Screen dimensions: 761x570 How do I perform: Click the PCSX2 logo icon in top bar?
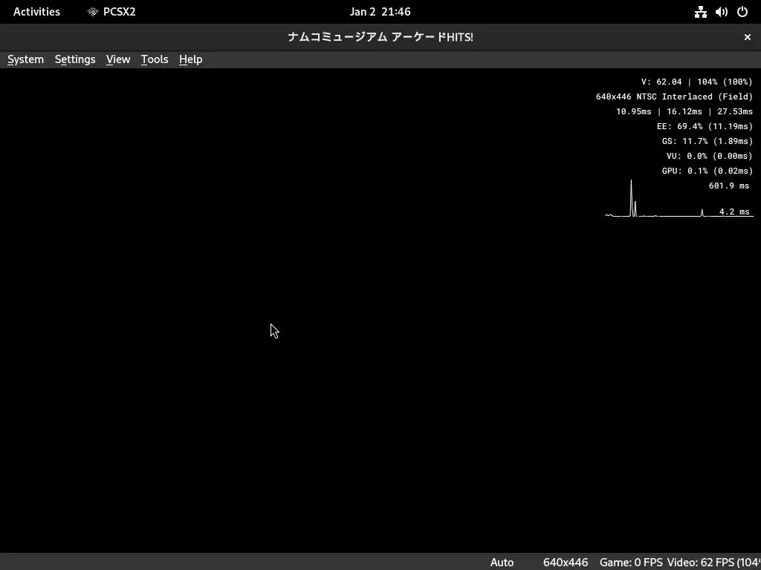(93, 12)
